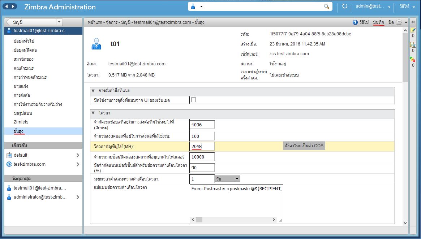
Task: Click the forwarding address length field 4096
Action: (x=202, y=125)
